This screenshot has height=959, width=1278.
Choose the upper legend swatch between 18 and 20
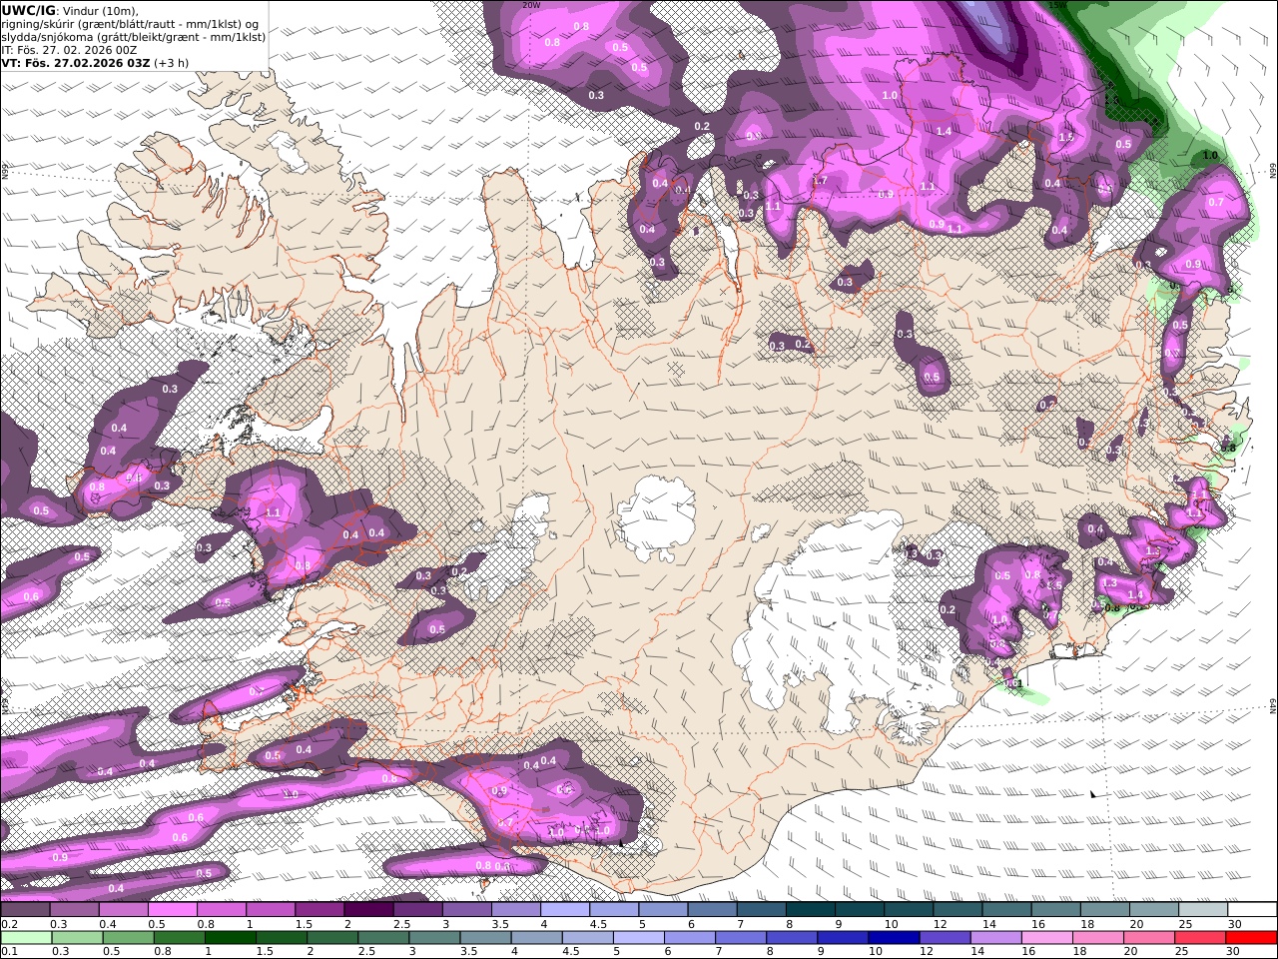(1105, 910)
